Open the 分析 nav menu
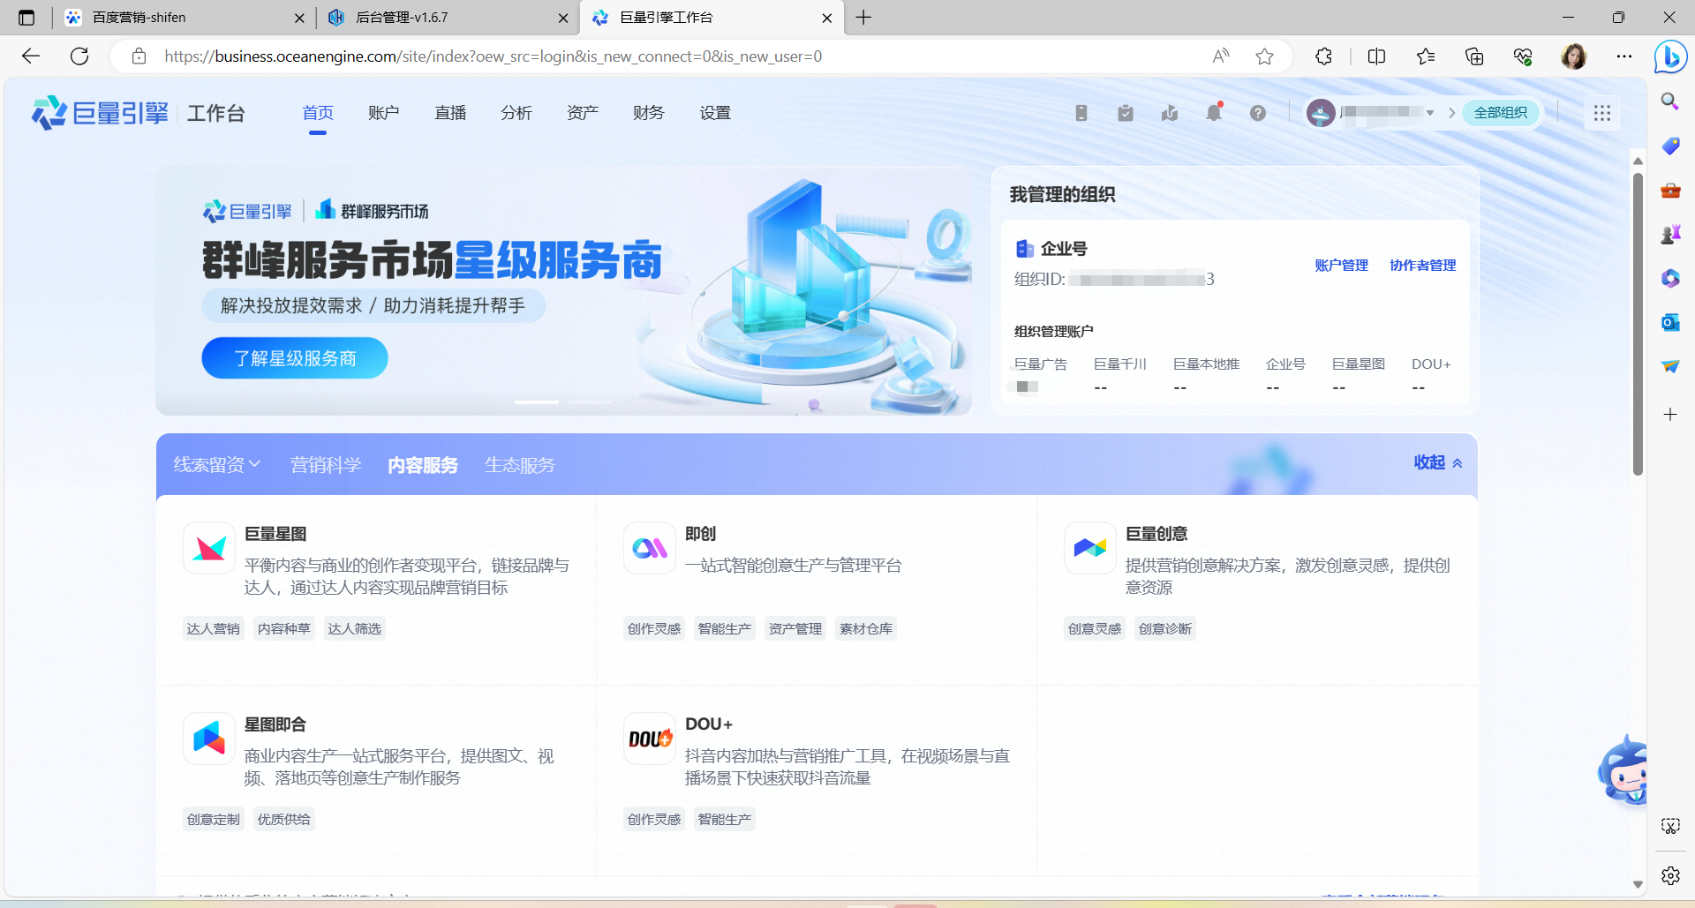The image size is (1695, 908). pos(516,113)
